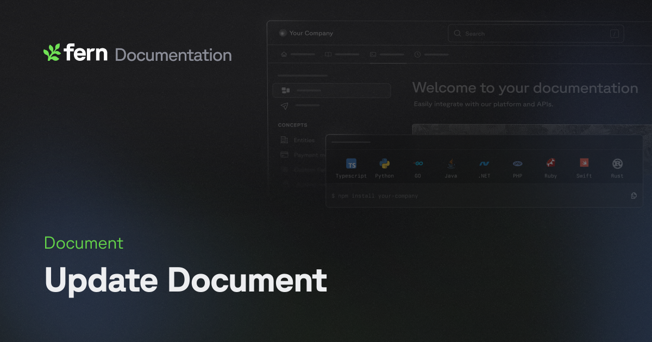Select the .NET SDK icon

484,163
